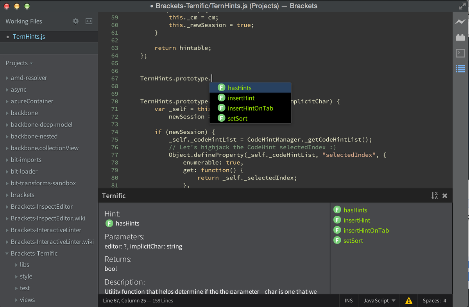Viewport: 469px width, 307px height.
Task: Open Extension Manager brick icon
Action: click(460, 37)
